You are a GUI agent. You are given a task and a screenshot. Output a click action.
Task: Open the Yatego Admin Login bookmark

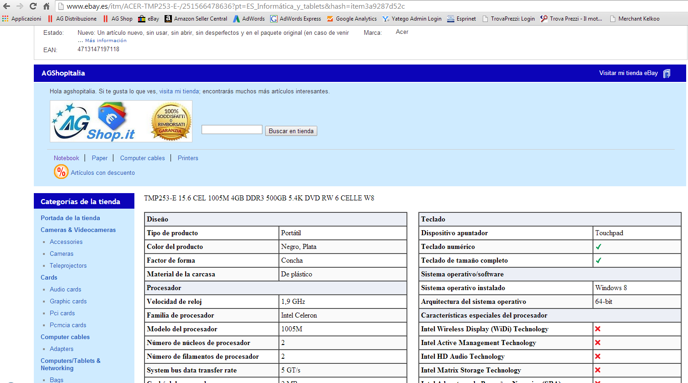click(412, 19)
